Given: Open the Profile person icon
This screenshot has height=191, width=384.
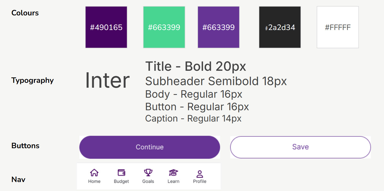Looking at the screenshot, I should (200, 174).
